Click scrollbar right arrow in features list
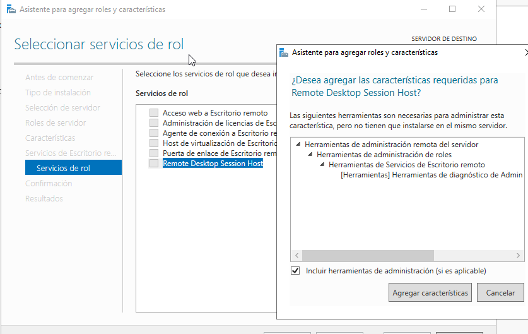 coord(519,256)
